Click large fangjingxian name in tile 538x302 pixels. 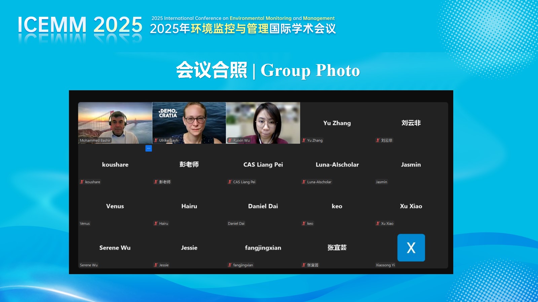tap(263, 248)
